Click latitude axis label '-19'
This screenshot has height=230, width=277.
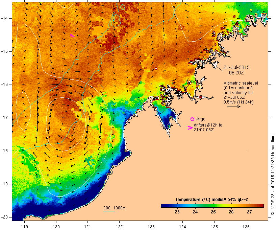click(x=4, y=184)
